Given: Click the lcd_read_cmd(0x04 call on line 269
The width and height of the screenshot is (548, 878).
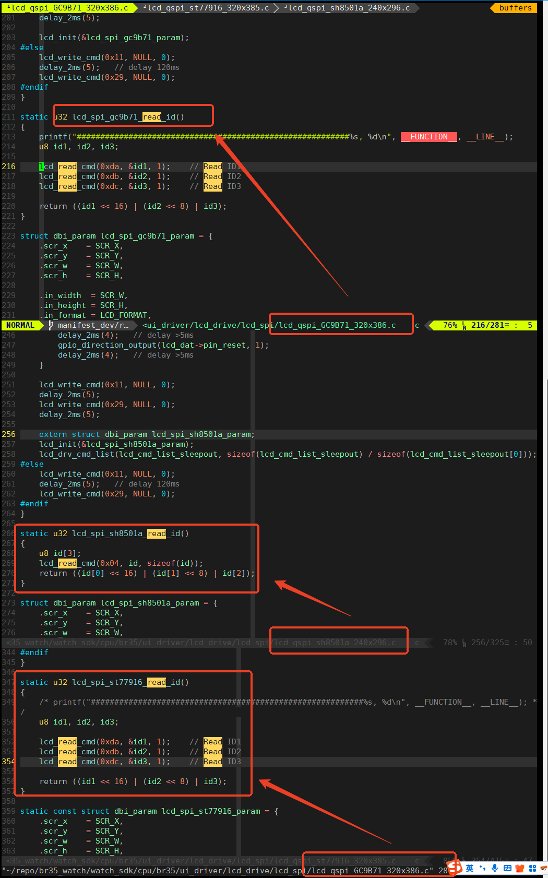Looking at the screenshot, I should (121, 563).
